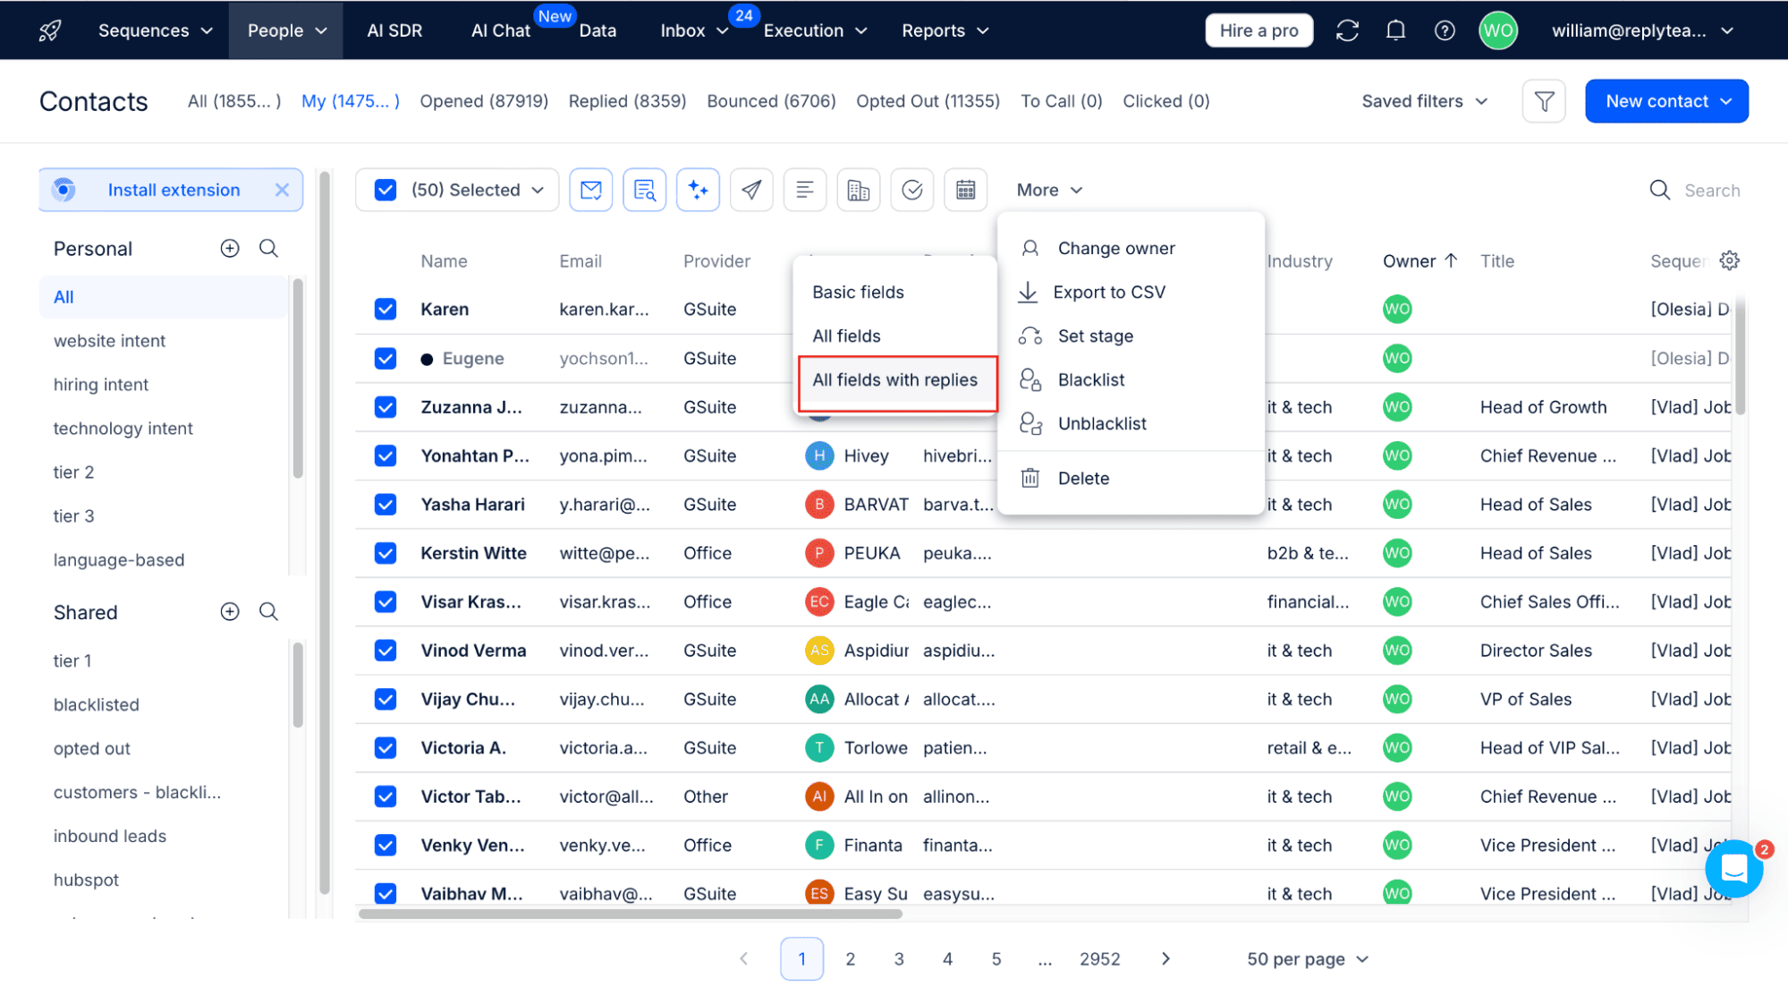Click the find/validate contacts toolbar icon
1788x996 pixels.
[x=645, y=190]
